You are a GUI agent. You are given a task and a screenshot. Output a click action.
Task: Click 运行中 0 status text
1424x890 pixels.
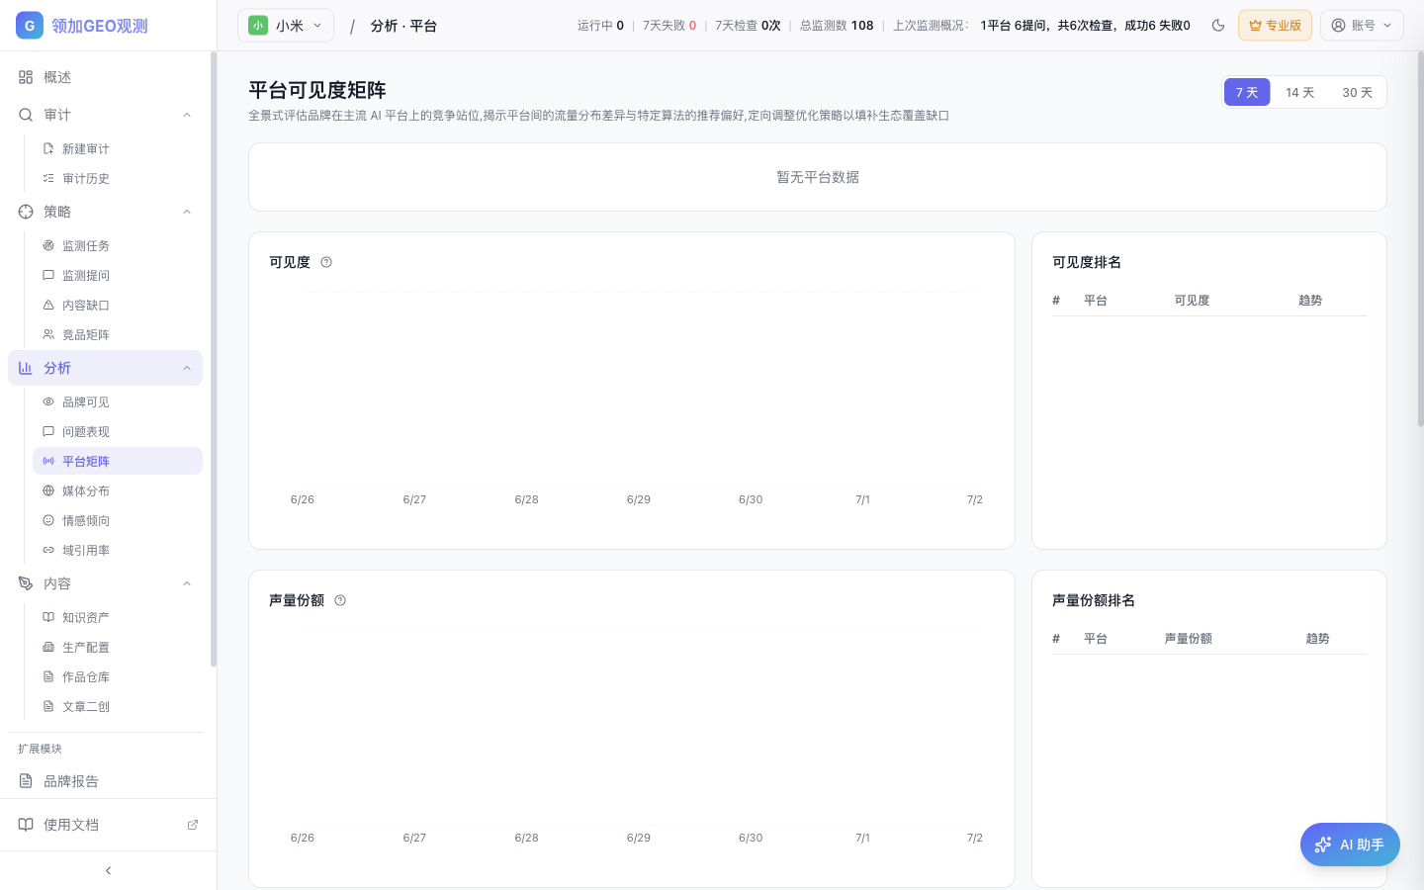[x=600, y=26]
